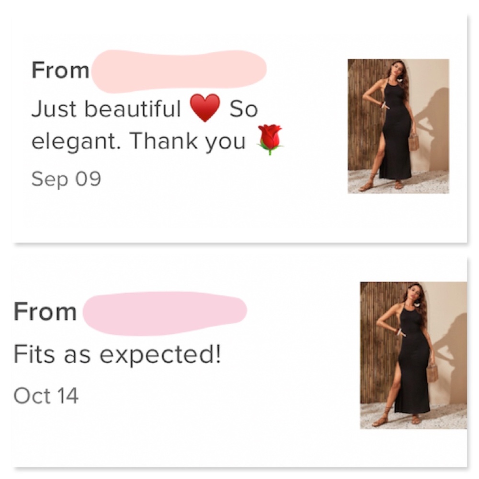Open the Sep 09 review's dress photo
Image resolution: width=479 pixels, height=479 pixels.
point(398,126)
